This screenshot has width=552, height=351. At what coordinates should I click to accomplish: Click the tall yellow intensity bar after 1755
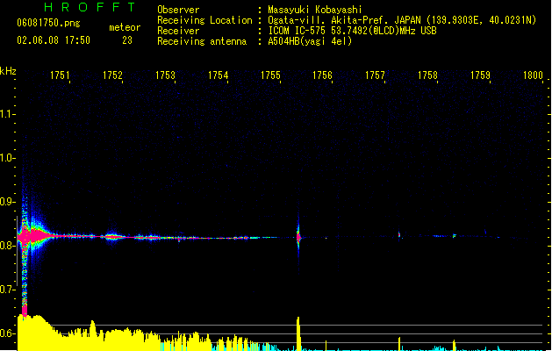pyautogui.click(x=298, y=333)
